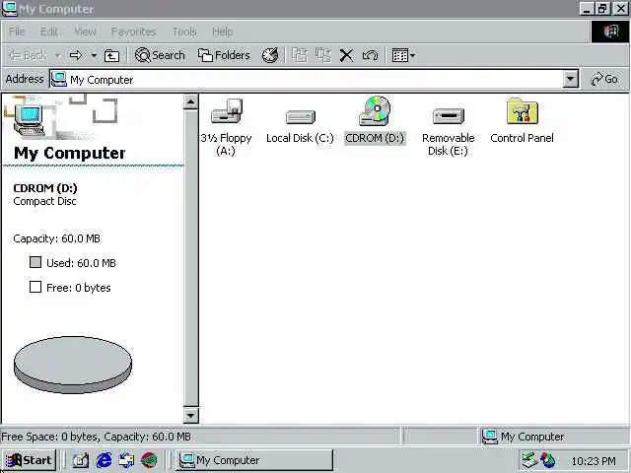631x473 pixels.
Task: Click the 10:23 PM clock
Action: [x=594, y=461]
